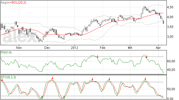Click the stochastic sell arrow in late March
Screen dimensions: 179x100
(145, 79)
